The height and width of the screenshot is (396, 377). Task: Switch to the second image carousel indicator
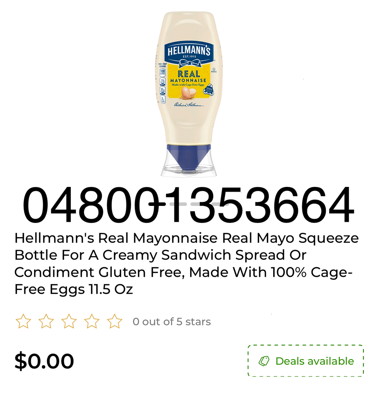click(178, 204)
